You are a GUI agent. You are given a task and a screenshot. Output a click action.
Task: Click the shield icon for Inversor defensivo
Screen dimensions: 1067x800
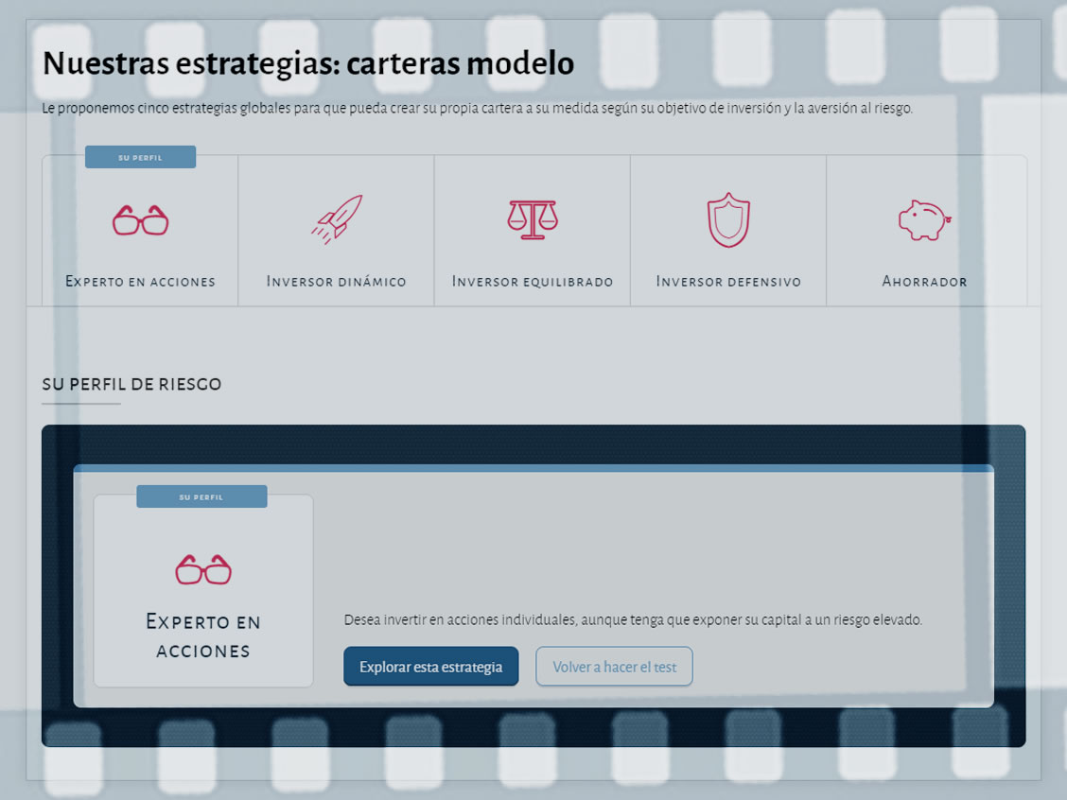point(728,219)
